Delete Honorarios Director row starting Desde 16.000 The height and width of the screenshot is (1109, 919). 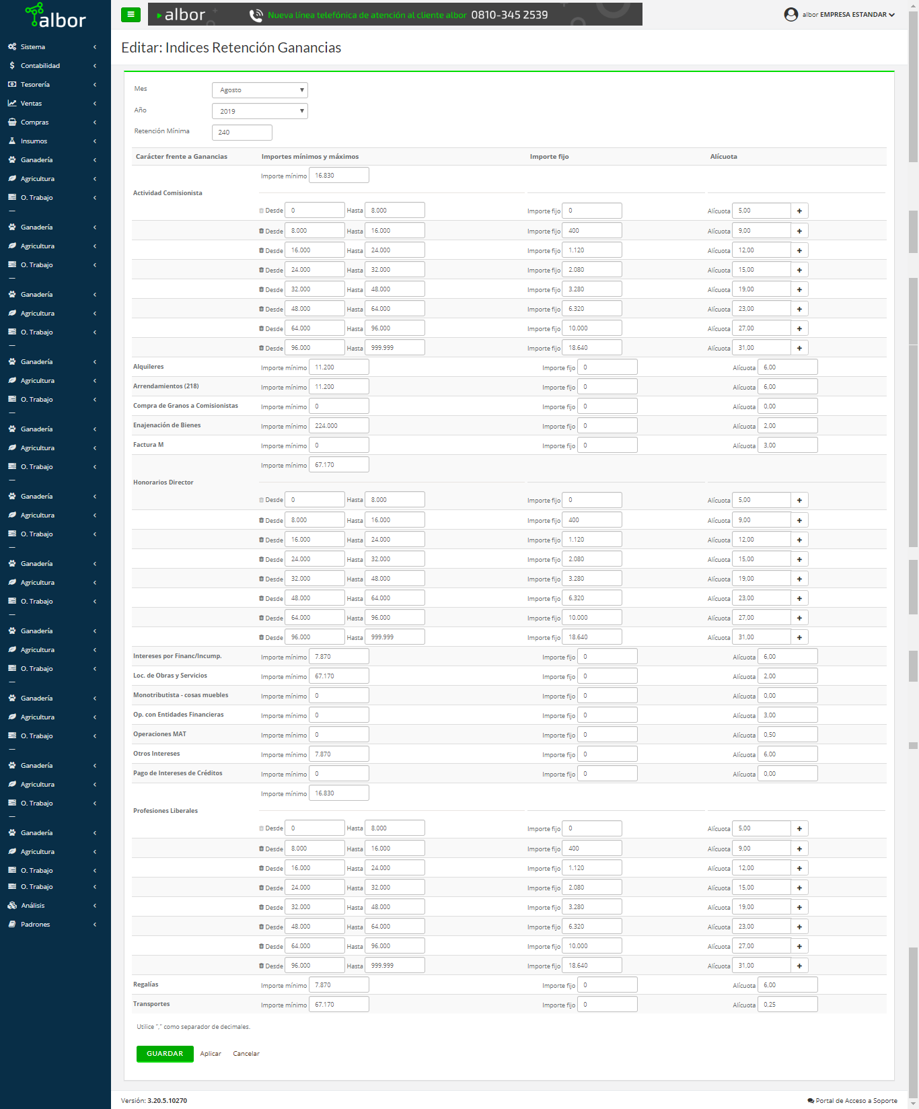[x=261, y=540]
